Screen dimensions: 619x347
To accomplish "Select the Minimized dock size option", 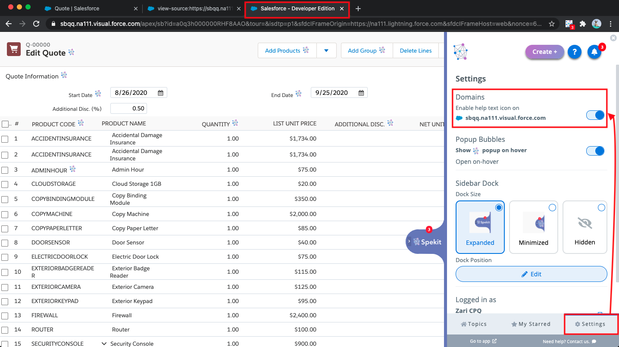I will pos(534,227).
